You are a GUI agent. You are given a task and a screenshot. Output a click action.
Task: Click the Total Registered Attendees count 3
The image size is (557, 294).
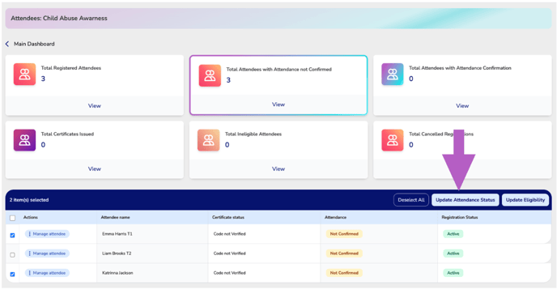43,79
